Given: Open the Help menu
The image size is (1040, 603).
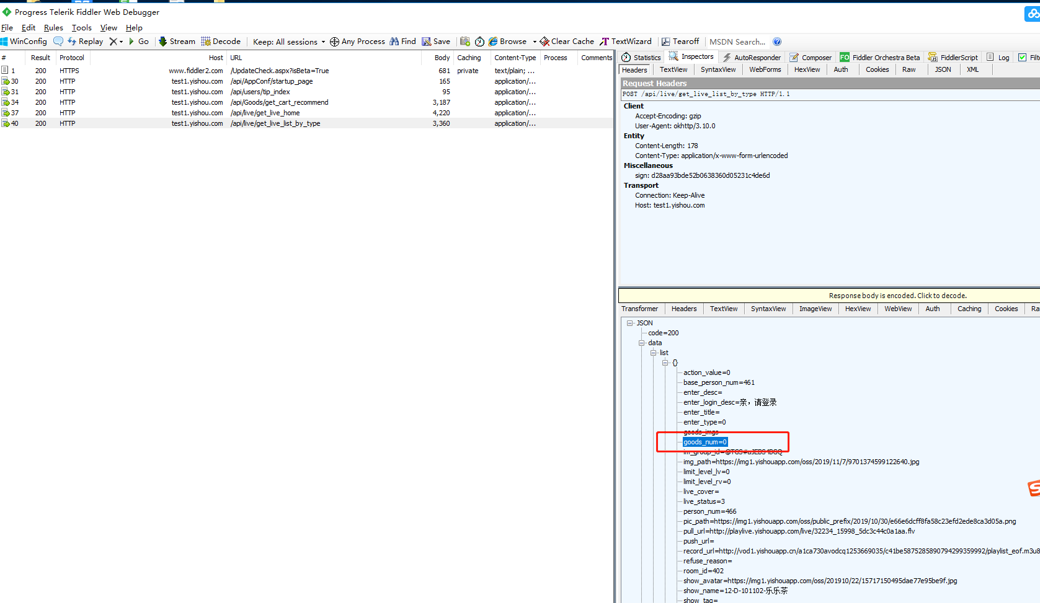Looking at the screenshot, I should 134,27.
